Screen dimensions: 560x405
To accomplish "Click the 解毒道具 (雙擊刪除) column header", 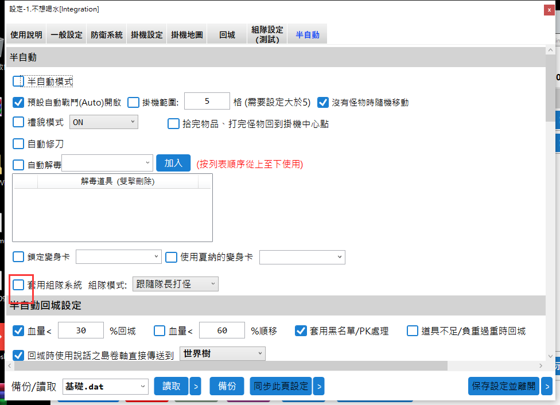I will pyautogui.click(x=118, y=181).
